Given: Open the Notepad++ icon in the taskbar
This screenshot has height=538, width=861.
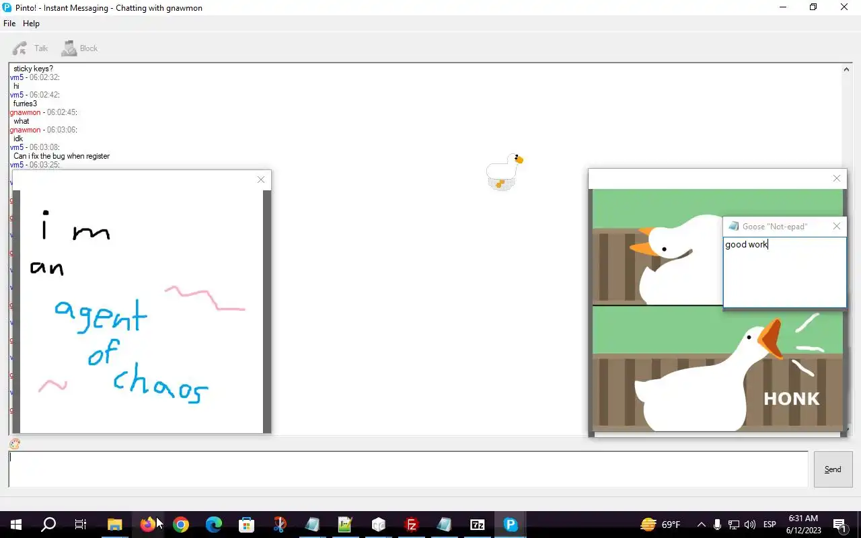Looking at the screenshot, I should 346,525.
